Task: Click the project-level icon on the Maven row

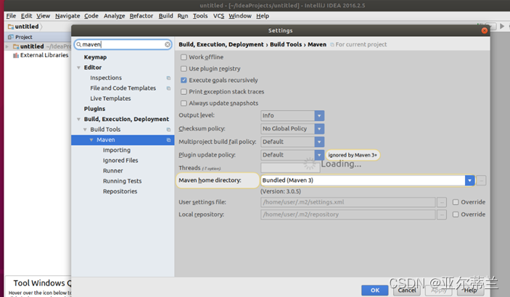Action: tap(168, 140)
